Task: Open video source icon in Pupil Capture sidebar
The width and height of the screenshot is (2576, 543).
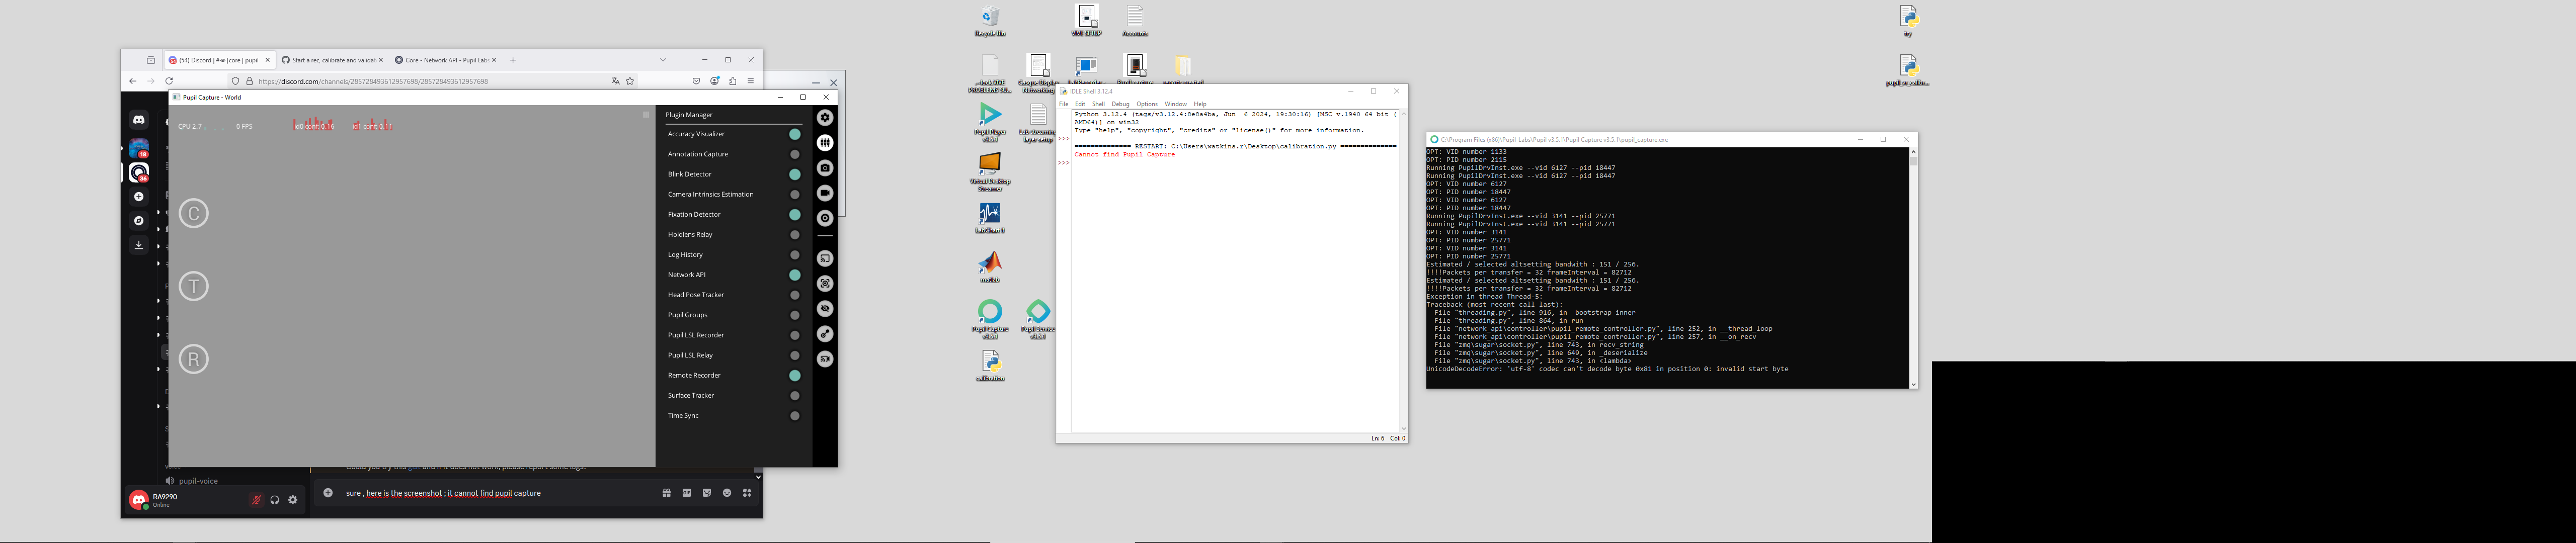Action: tap(825, 193)
